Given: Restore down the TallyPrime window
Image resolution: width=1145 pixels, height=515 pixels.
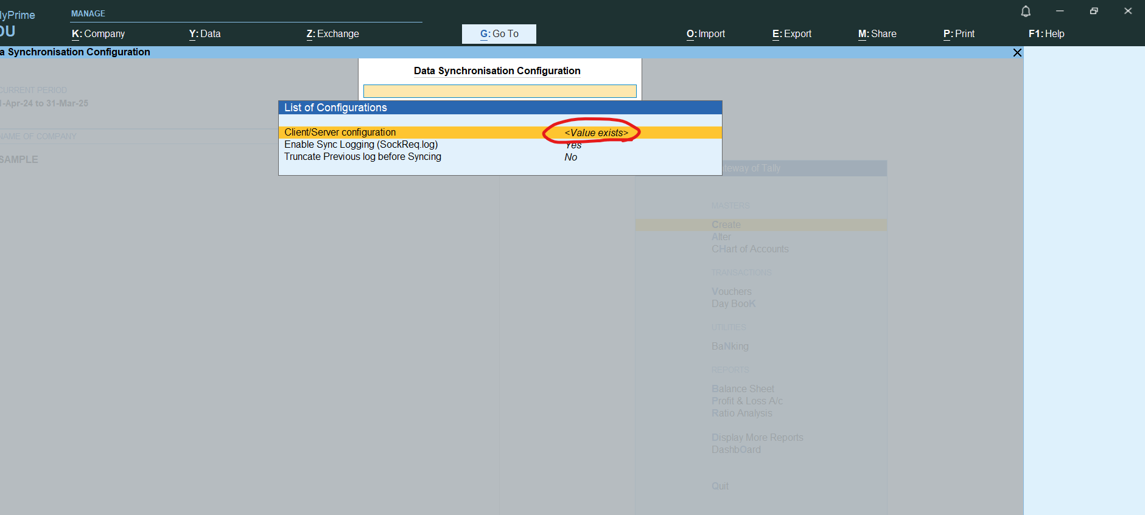Looking at the screenshot, I should tap(1094, 12).
